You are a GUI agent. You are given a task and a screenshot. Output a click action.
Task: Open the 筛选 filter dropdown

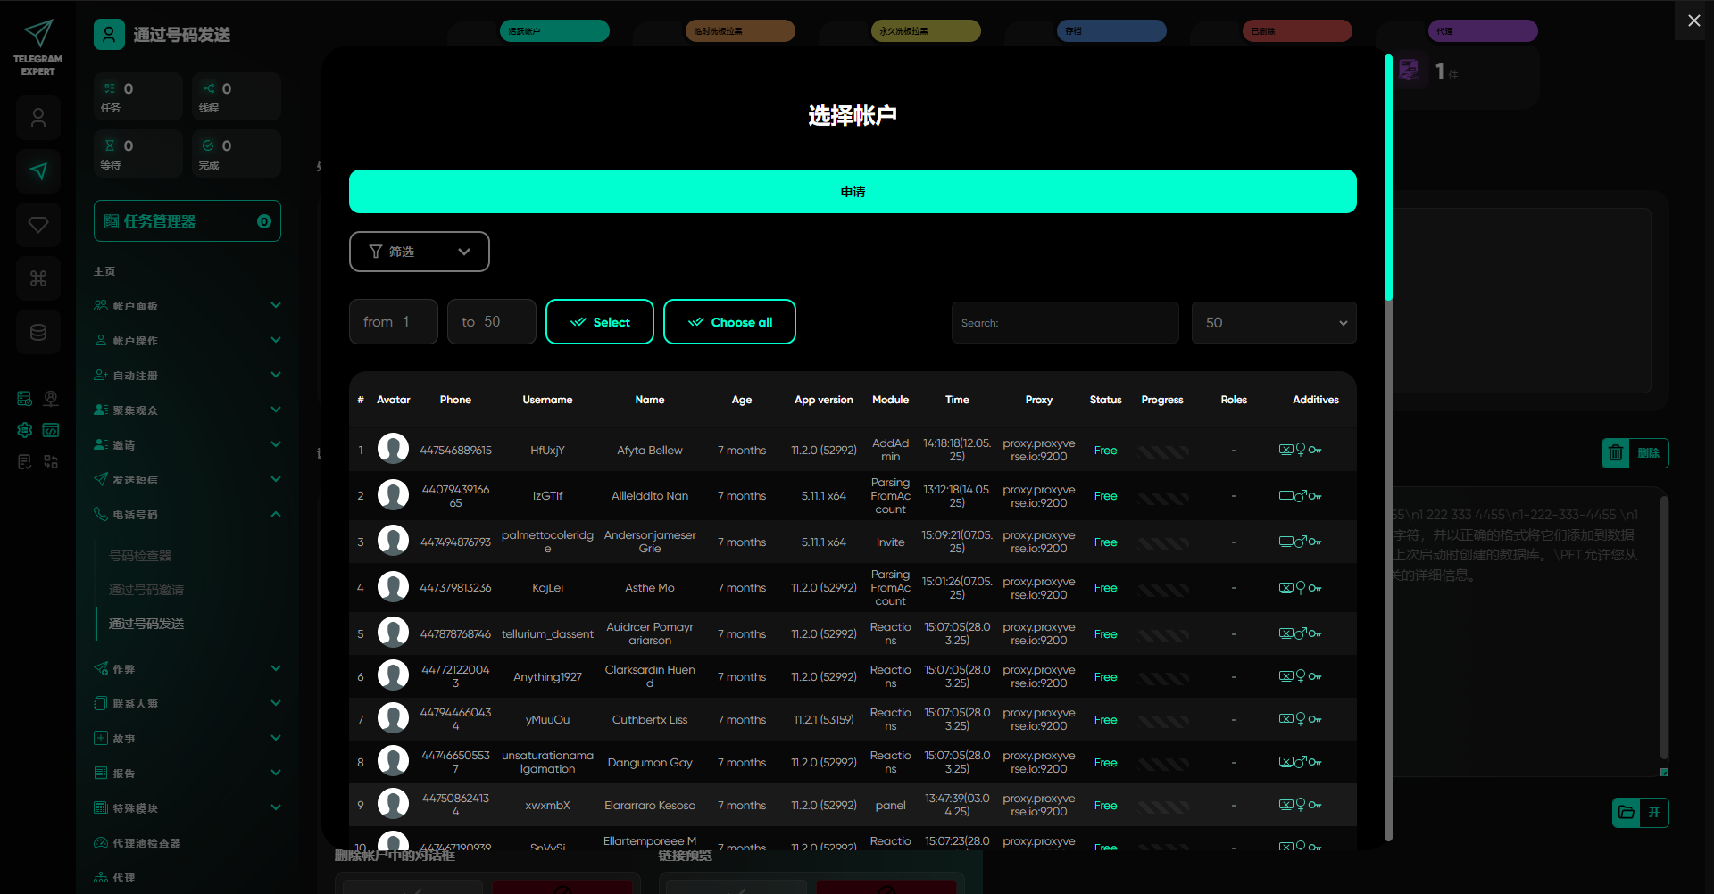[419, 252]
